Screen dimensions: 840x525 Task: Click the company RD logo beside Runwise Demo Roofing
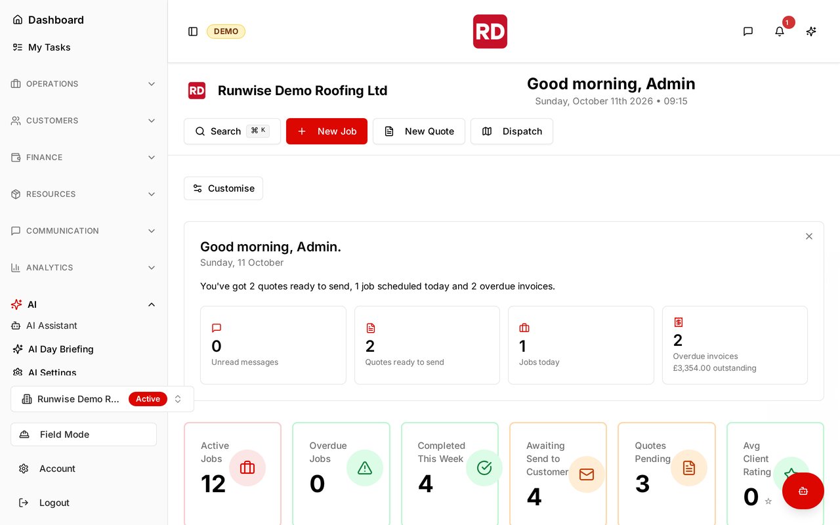click(197, 91)
